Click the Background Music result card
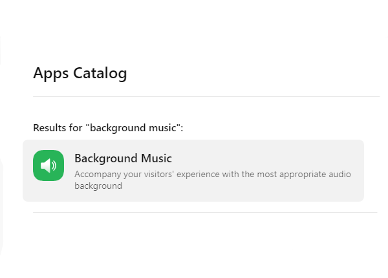 click(193, 171)
